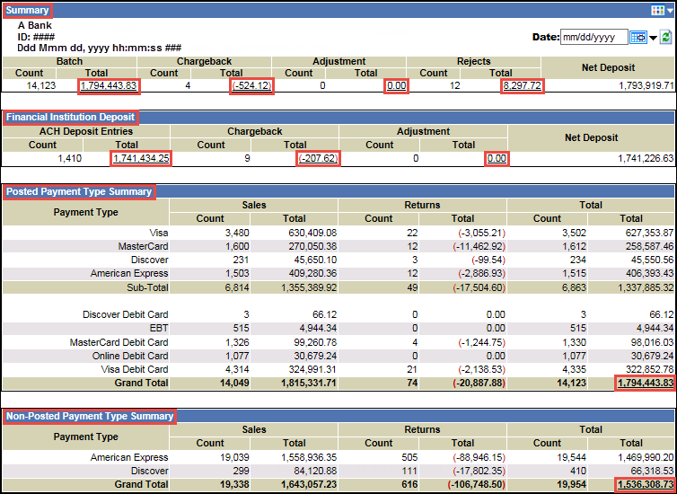Click Visa Debit Card total 322,852.78
677x494 pixels.
click(x=649, y=370)
